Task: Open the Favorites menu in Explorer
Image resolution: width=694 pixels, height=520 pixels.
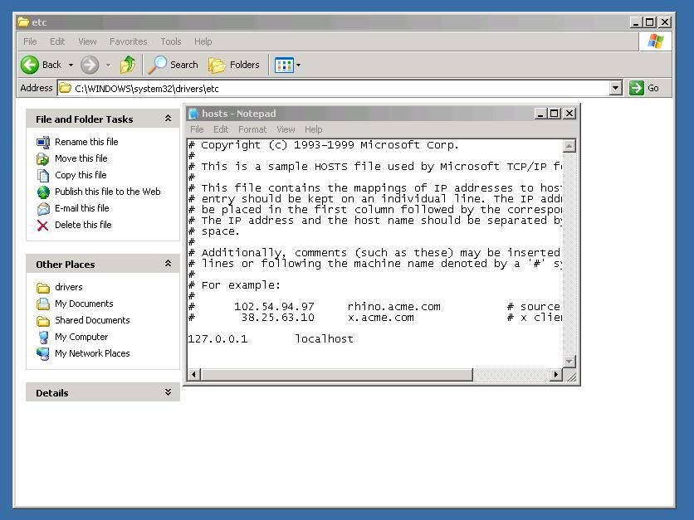Action: coord(129,41)
